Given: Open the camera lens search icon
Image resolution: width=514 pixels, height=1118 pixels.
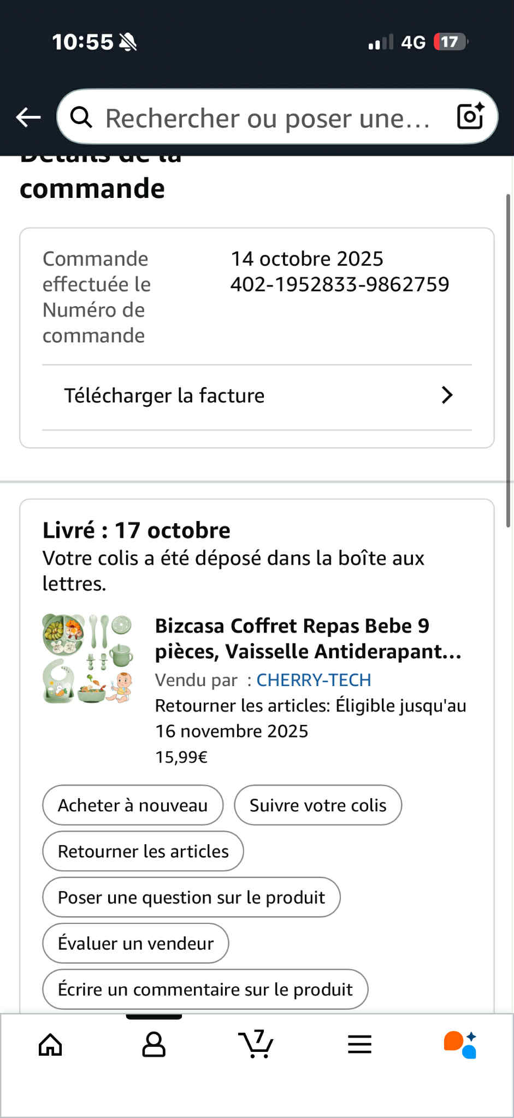Looking at the screenshot, I should coord(470,116).
